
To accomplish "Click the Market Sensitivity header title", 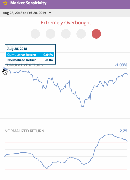I will click(x=29, y=3).
